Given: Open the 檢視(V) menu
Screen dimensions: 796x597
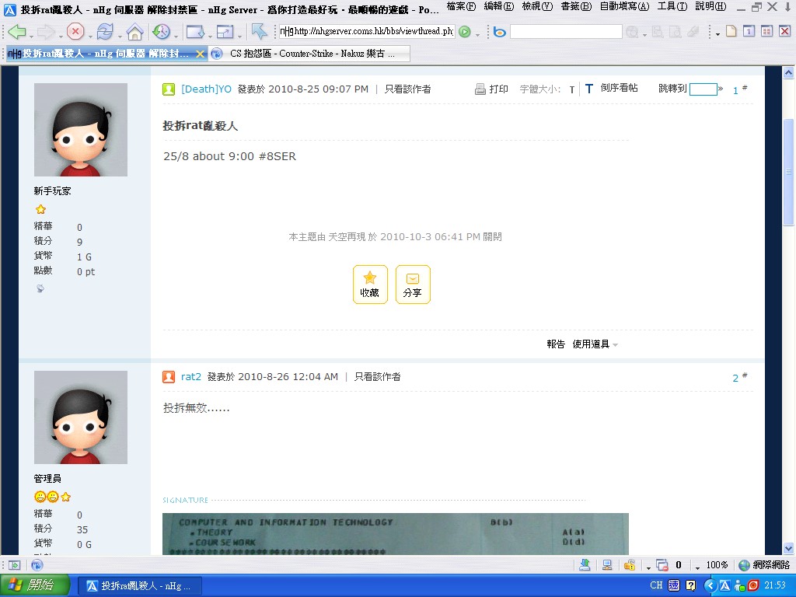Looking at the screenshot, I should point(537,6).
